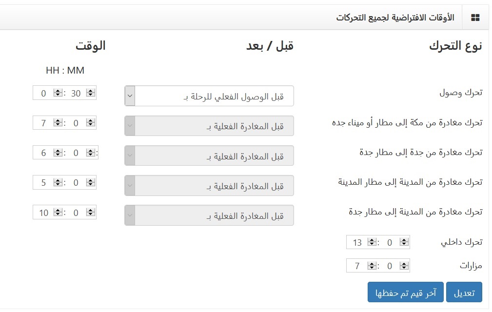Image resolution: width=492 pixels, height=312 pixels.
Task: Click the minutes spinner arrows in Makkah departure row
Action: click(x=90, y=123)
